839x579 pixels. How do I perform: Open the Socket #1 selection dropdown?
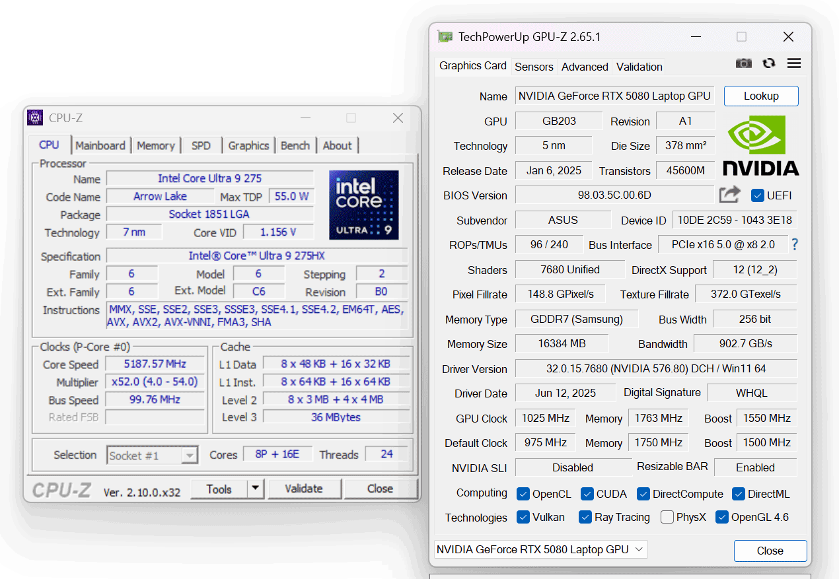coord(152,456)
